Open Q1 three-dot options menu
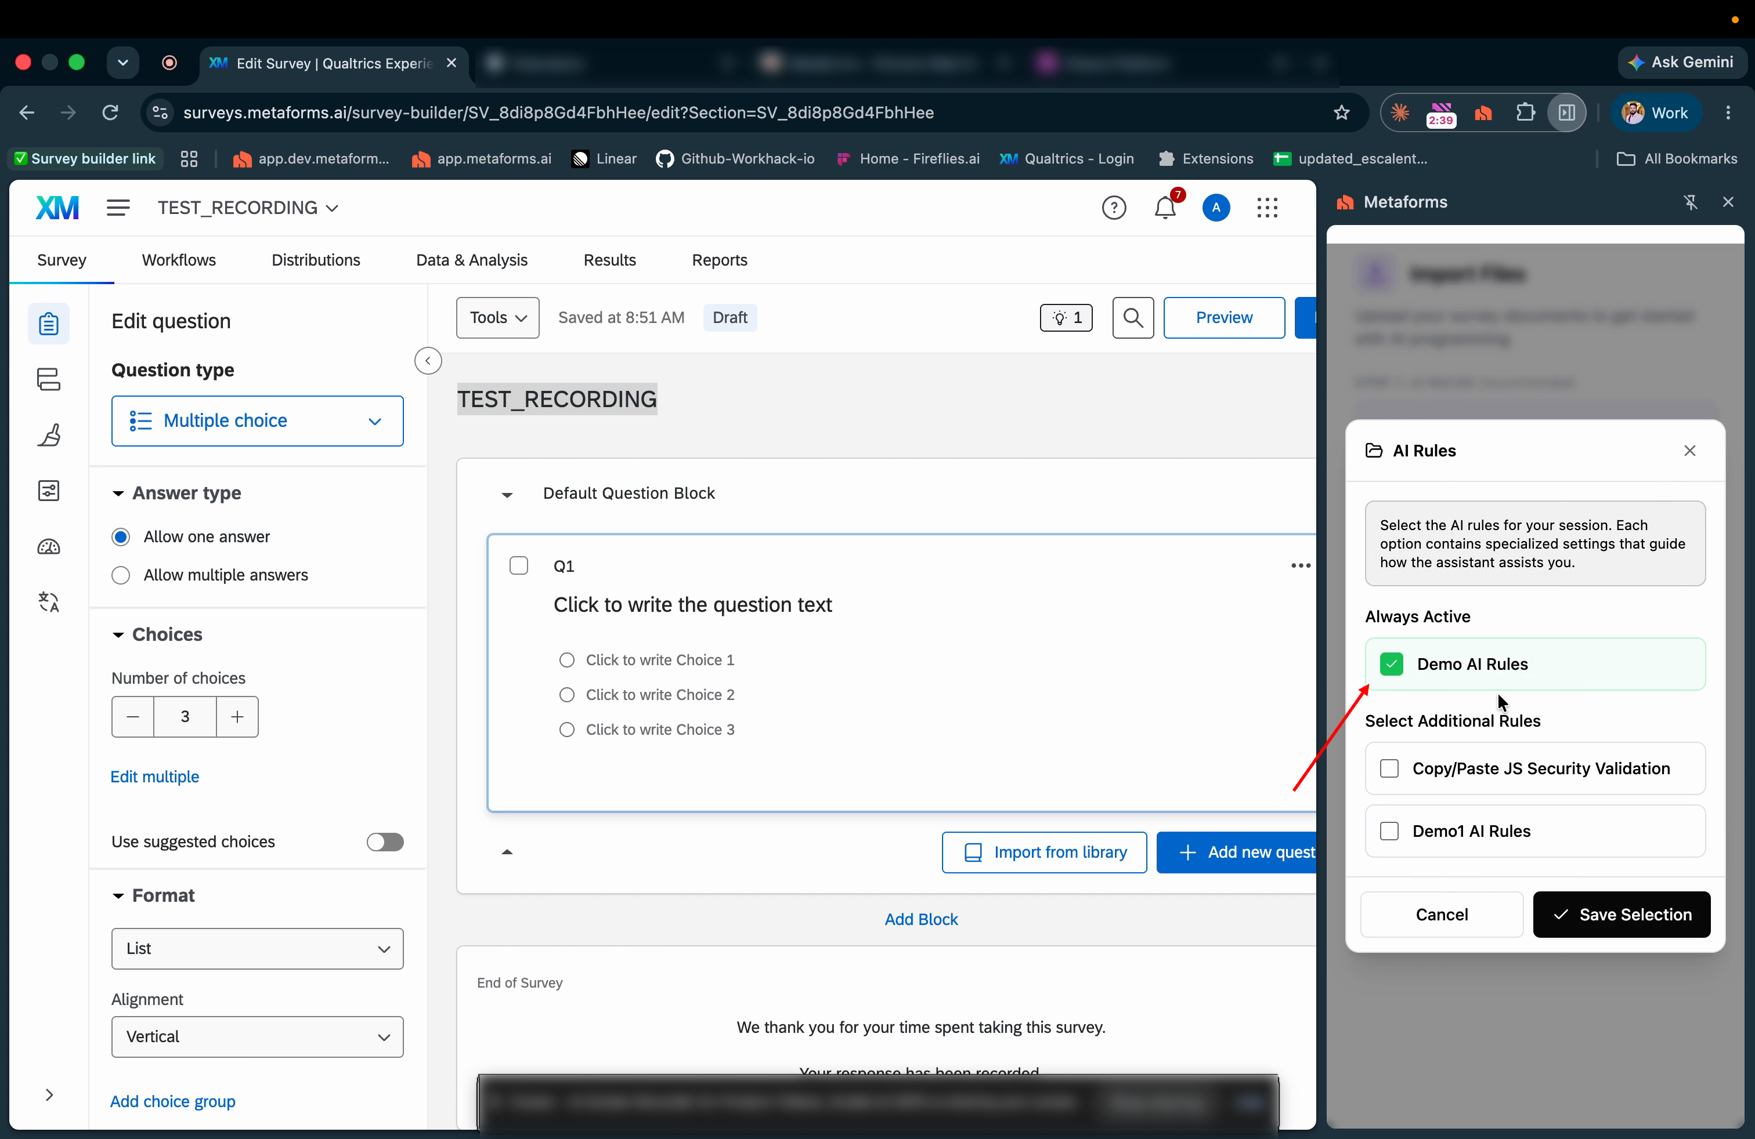The height and width of the screenshot is (1139, 1755). [x=1301, y=566]
